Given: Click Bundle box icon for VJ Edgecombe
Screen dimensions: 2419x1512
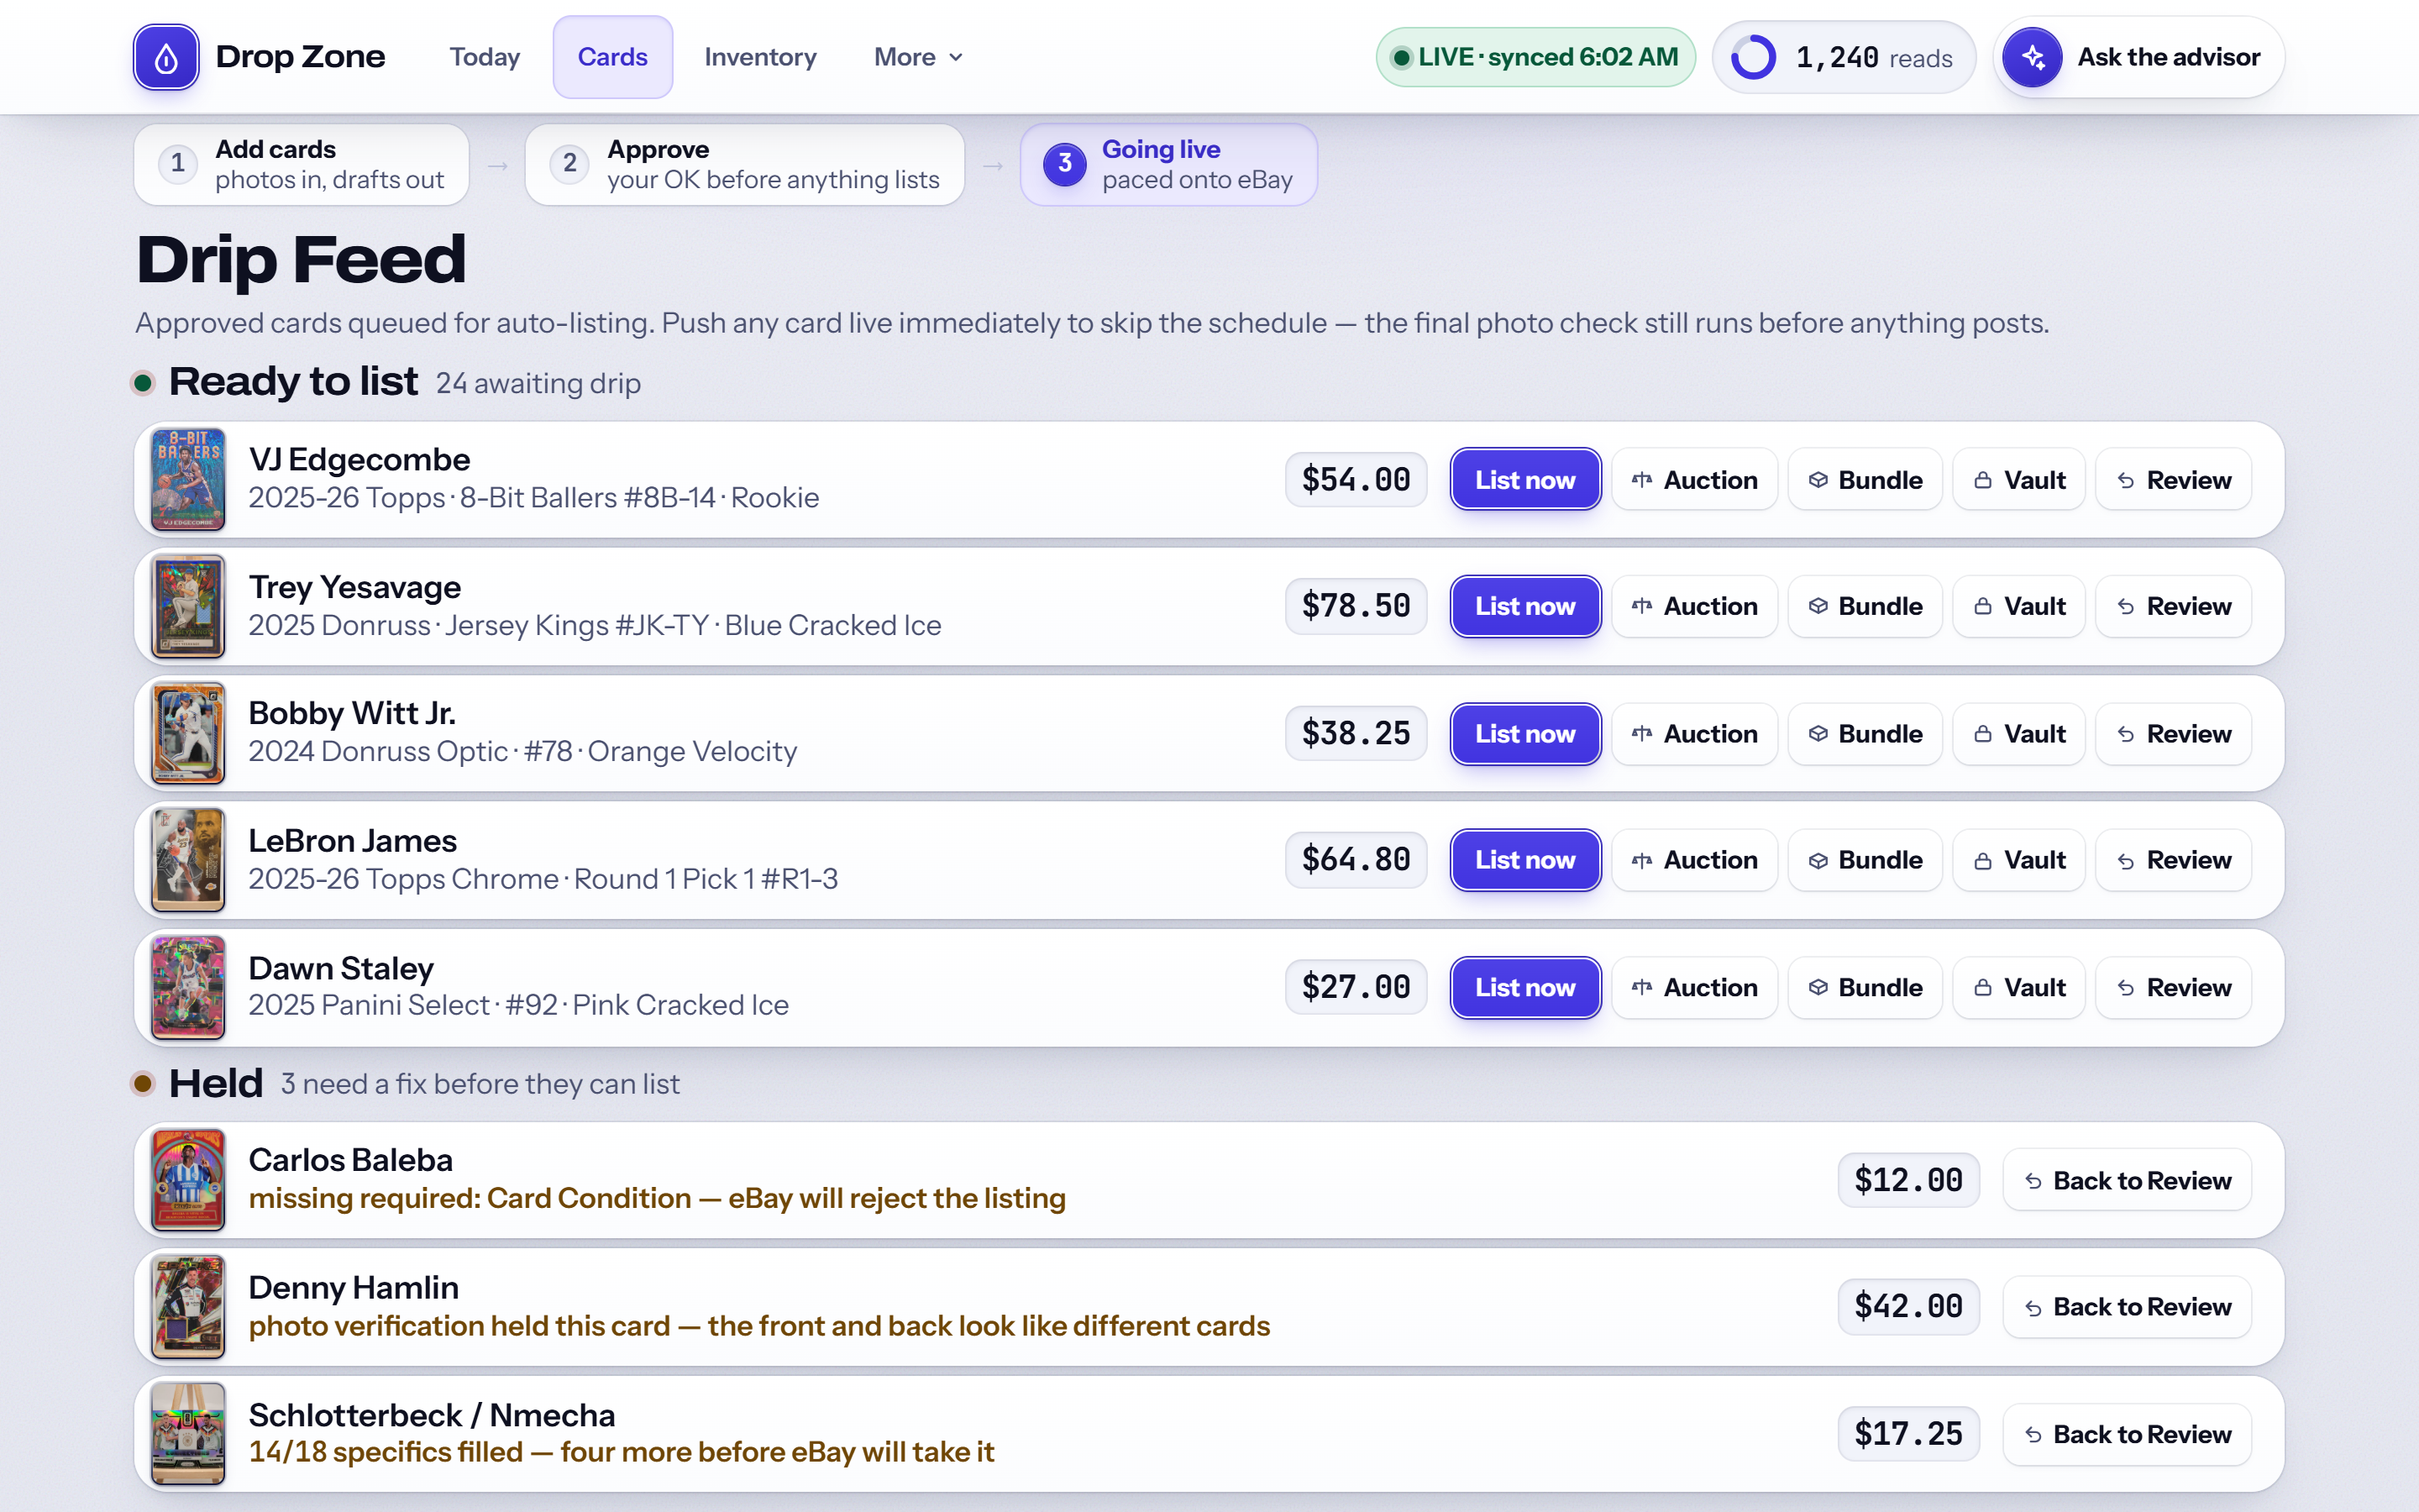Looking at the screenshot, I should [x=1818, y=480].
